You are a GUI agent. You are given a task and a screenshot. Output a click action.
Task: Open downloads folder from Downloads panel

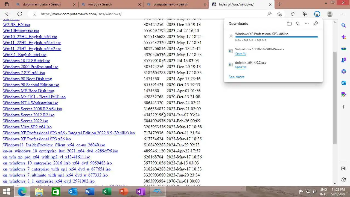pyautogui.click(x=289, y=24)
